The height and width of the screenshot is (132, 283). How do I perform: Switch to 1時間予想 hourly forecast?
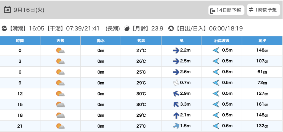click(x=263, y=10)
